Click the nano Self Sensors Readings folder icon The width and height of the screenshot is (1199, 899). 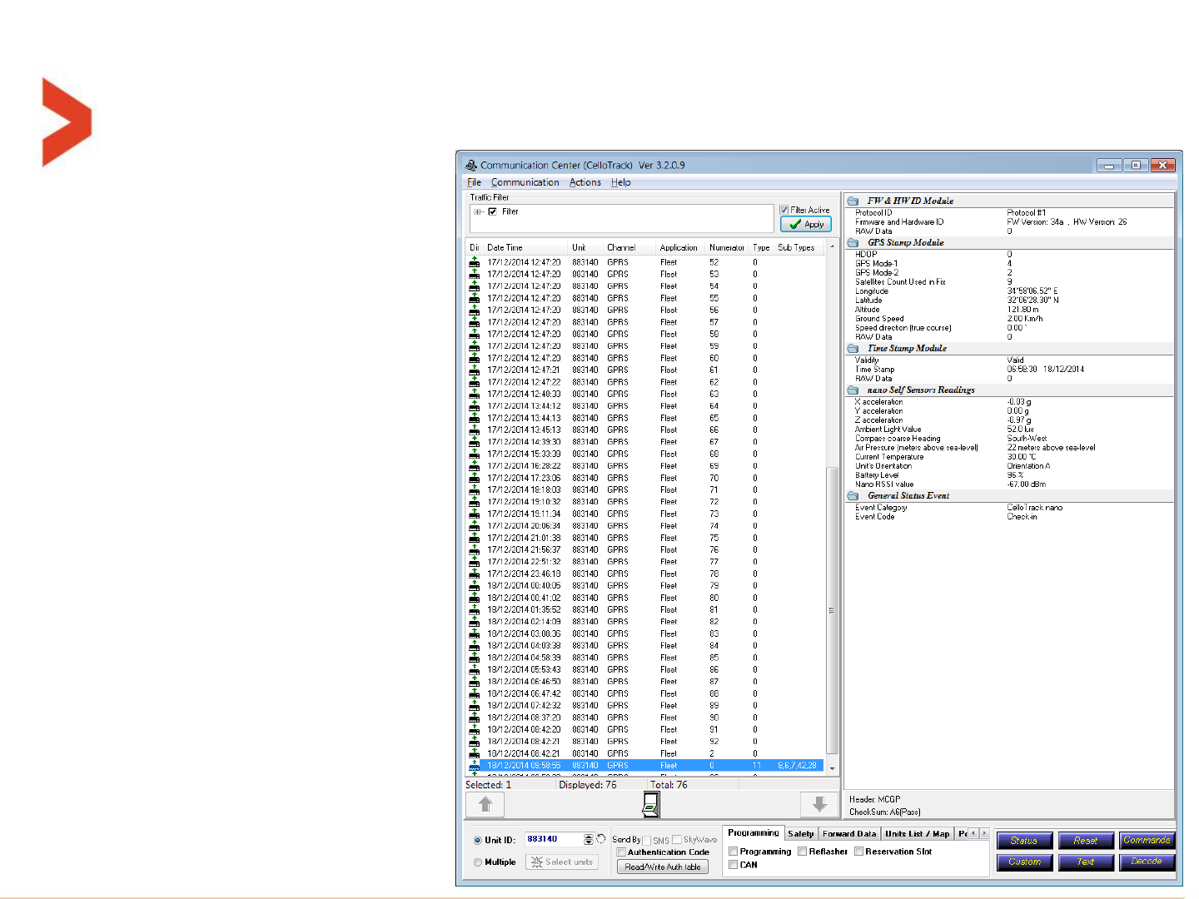(x=853, y=390)
